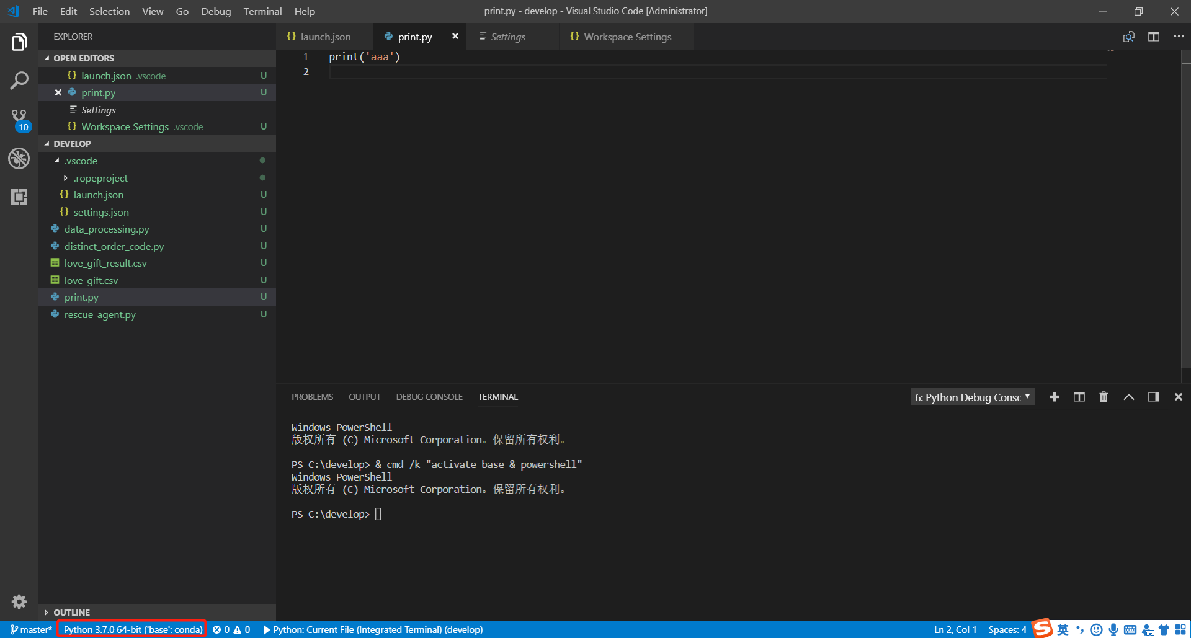Open the Search view in activity bar
Screen dimensions: 1191x638
click(x=19, y=81)
